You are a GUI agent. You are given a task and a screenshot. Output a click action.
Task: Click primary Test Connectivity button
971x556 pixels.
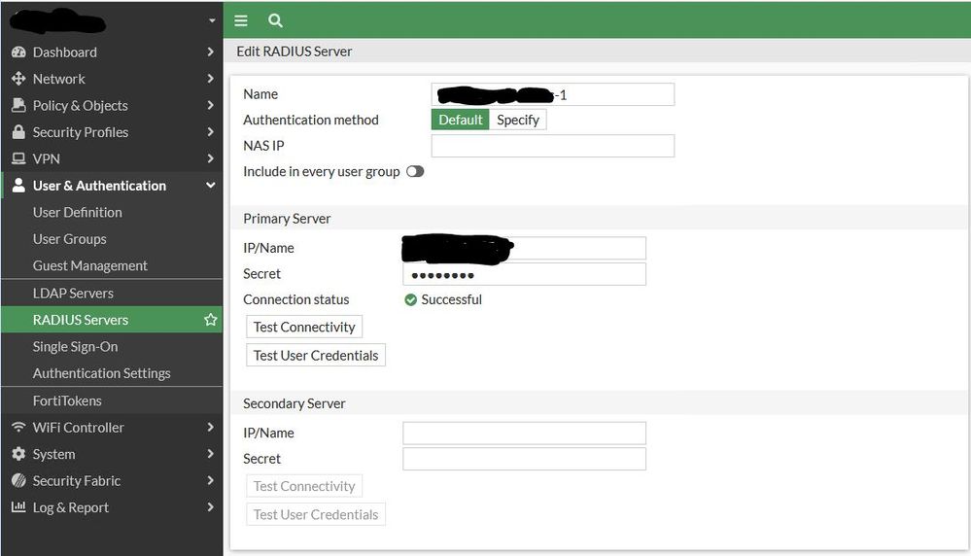click(304, 327)
